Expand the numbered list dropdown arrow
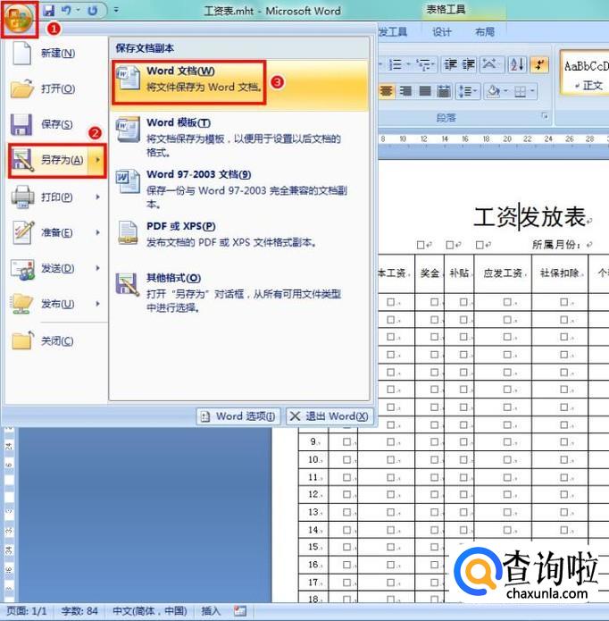The image size is (609, 621). [x=407, y=64]
